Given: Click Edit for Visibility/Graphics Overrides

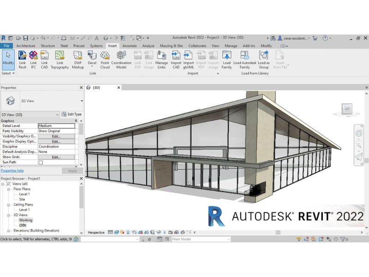Looking at the screenshot, I should point(56,136).
